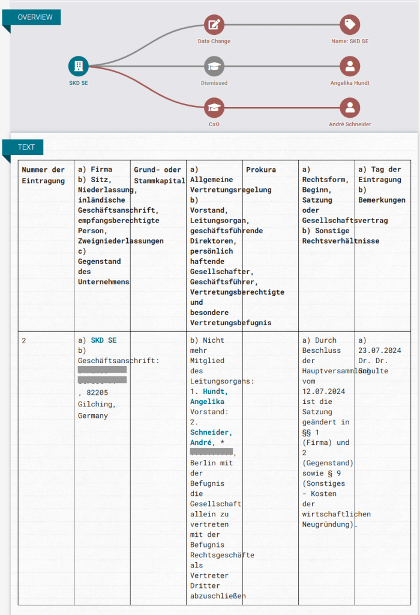The height and width of the screenshot is (615, 420).
Task: Click the Prokura column header
Action: click(x=261, y=170)
